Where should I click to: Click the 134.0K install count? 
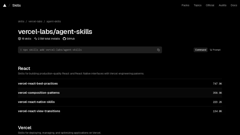[217, 111]
